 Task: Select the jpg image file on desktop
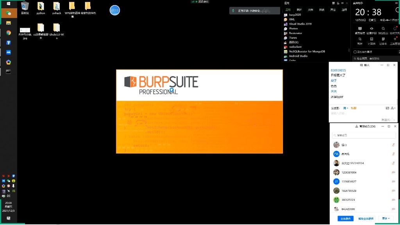(x=25, y=33)
